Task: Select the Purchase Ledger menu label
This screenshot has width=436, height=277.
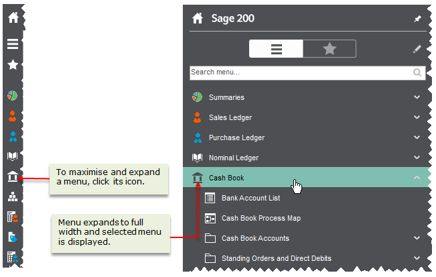Action: pos(236,137)
